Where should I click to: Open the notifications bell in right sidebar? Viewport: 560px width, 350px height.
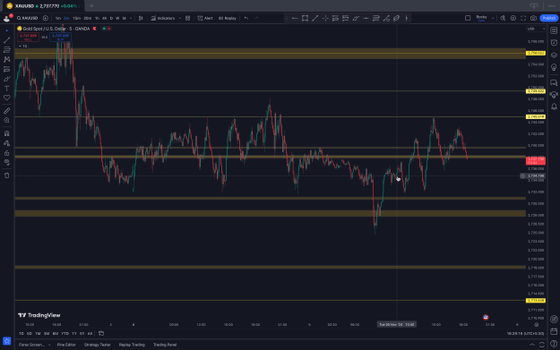pyautogui.click(x=554, y=107)
